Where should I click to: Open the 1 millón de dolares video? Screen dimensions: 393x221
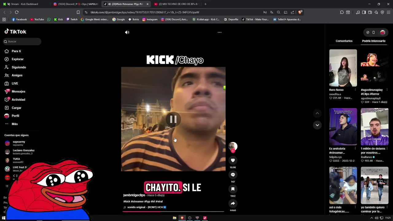tap(375, 127)
